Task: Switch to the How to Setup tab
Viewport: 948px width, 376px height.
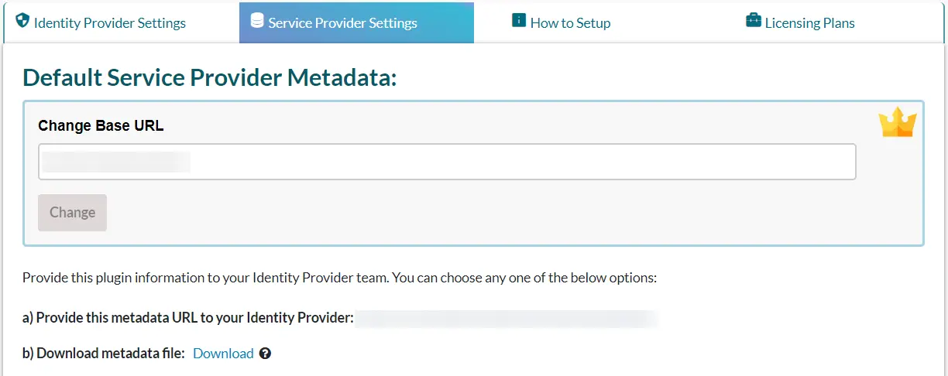Action: coord(570,23)
